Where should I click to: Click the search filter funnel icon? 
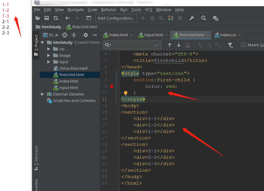(230, 45)
